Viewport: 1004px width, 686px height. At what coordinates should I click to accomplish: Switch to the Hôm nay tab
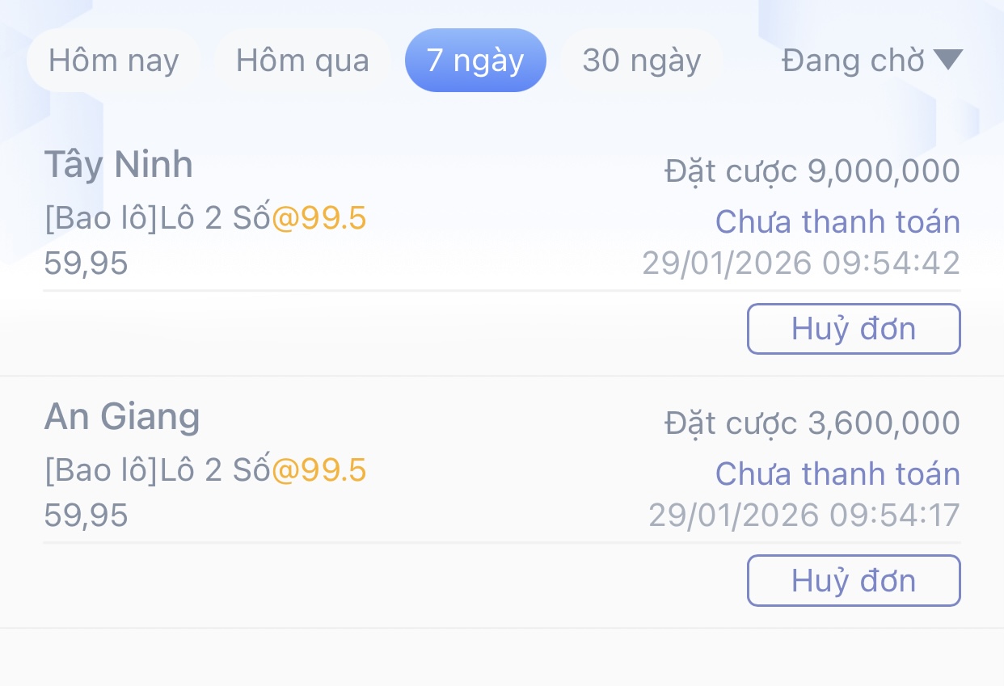113,61
